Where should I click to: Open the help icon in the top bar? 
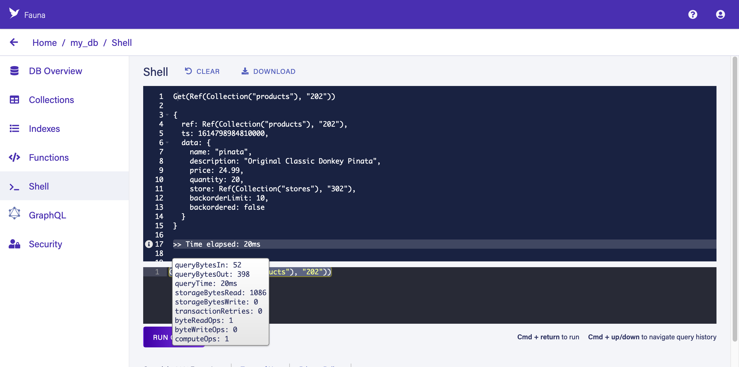click(693, 14)
